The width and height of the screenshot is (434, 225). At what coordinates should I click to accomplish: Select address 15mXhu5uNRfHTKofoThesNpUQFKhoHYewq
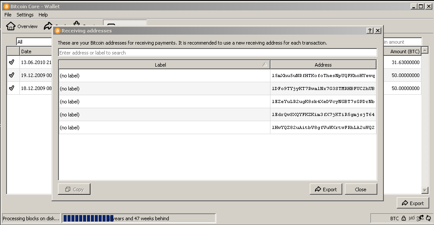(x=323, y=76)
